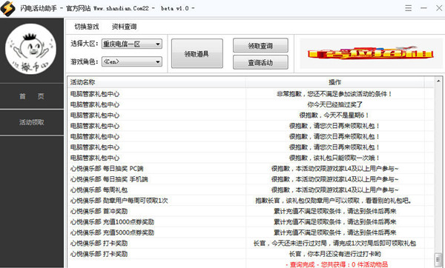445x268 pixels.
Task: Click message 很抱歉，该礼包只能领取一次哦
Action: pos(334,158)
